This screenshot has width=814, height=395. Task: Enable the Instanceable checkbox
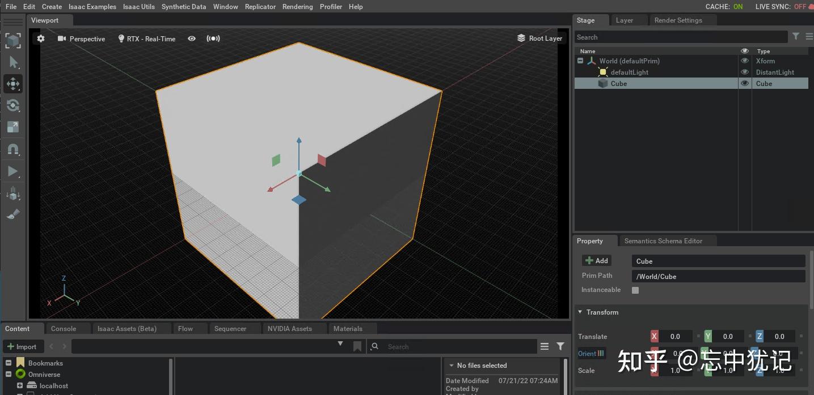pos(635,290)
